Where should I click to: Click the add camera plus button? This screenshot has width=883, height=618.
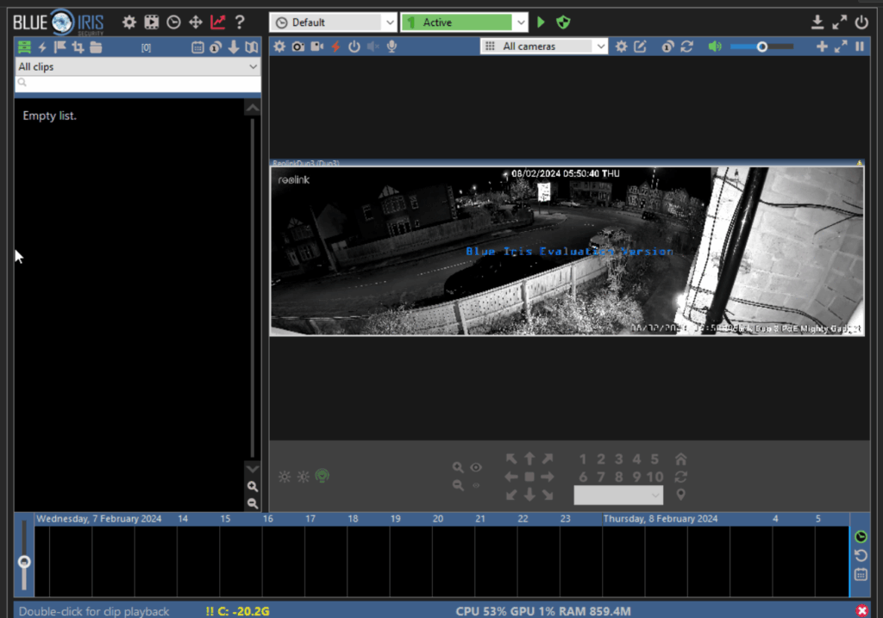coord(822,47)
